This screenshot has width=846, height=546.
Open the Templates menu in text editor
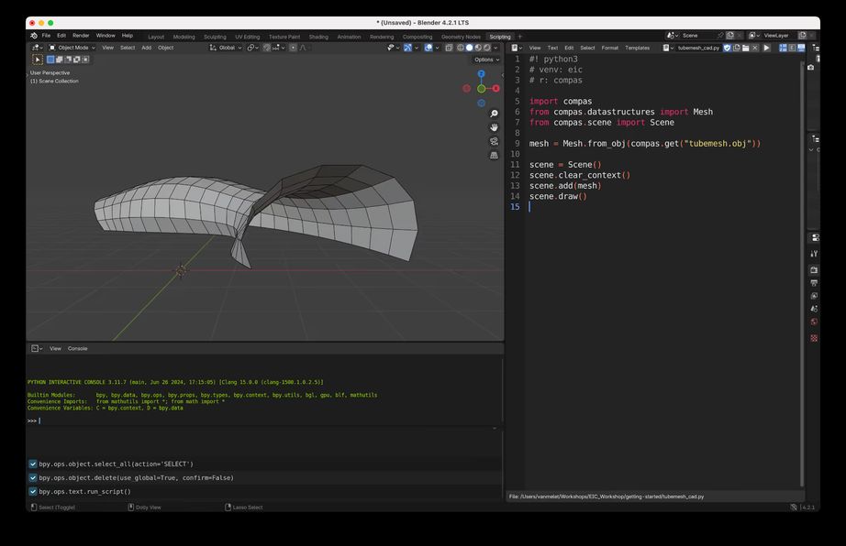click(x=637, y=48)
